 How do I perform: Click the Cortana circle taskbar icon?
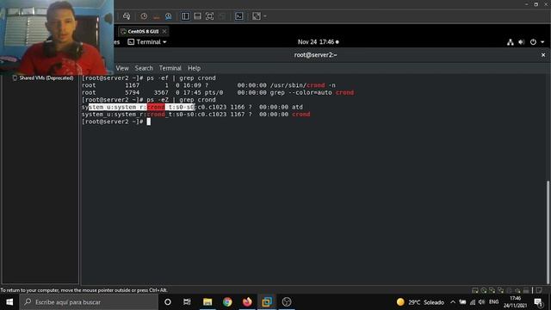(x=168, y=302)
